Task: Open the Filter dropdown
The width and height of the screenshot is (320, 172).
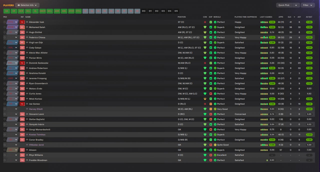Action: 308,5
